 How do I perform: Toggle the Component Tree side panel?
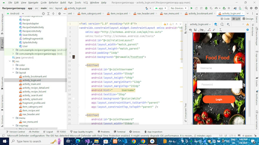(185, 113)
